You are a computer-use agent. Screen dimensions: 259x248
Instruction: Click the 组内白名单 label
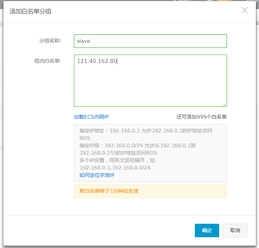(x=48, y=61)
